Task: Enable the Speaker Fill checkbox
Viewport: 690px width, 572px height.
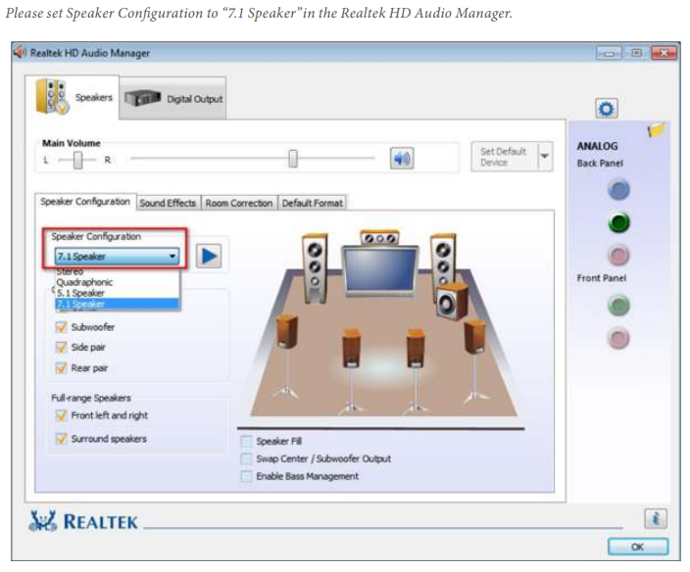Action: (x=246, y=441)
